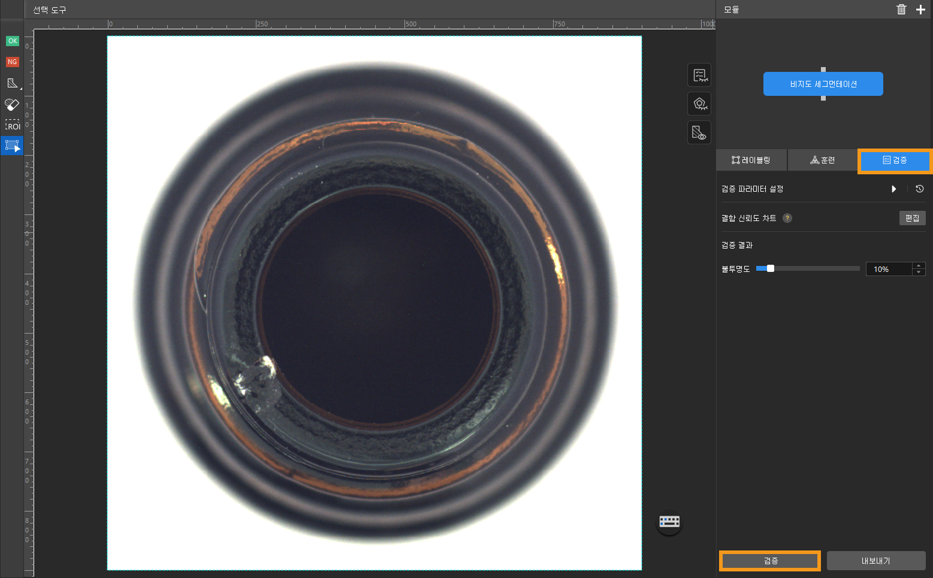Select the eraser tool
933x578 pixels.
coord(12,104)
